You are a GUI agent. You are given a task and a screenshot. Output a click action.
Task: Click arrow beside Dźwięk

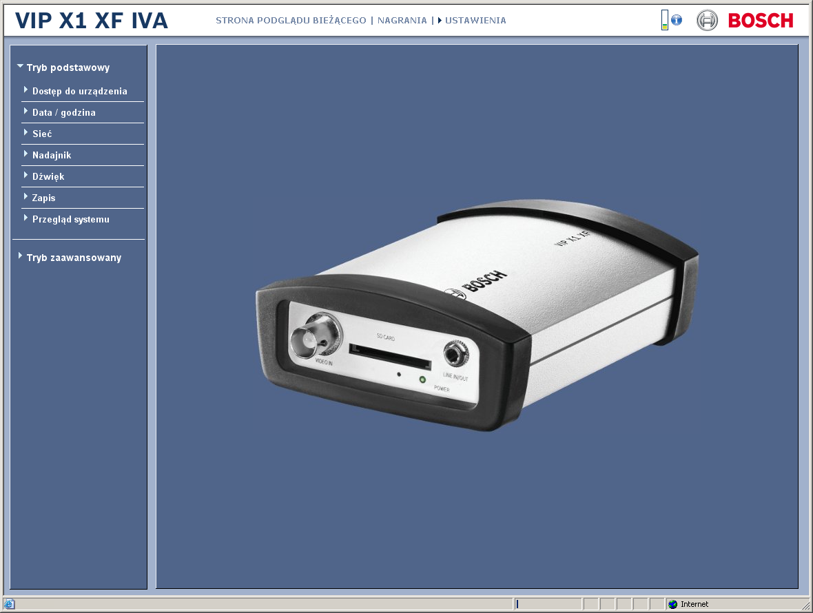(x=25, y=175)
